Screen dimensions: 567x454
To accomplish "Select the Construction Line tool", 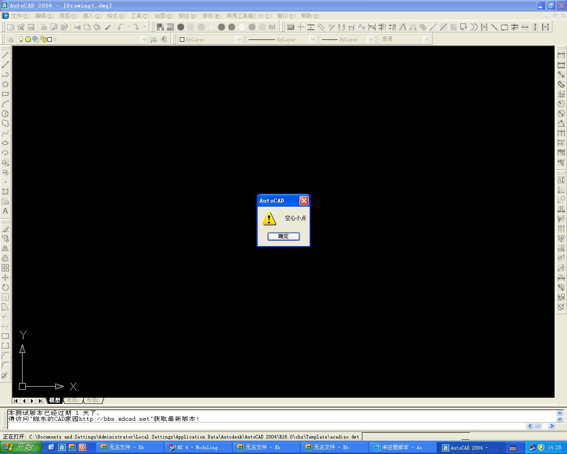I will coord(5,65).
